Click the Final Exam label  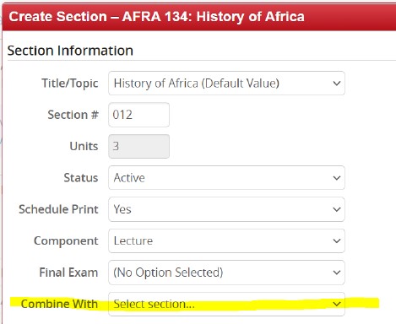pos(68,273)
